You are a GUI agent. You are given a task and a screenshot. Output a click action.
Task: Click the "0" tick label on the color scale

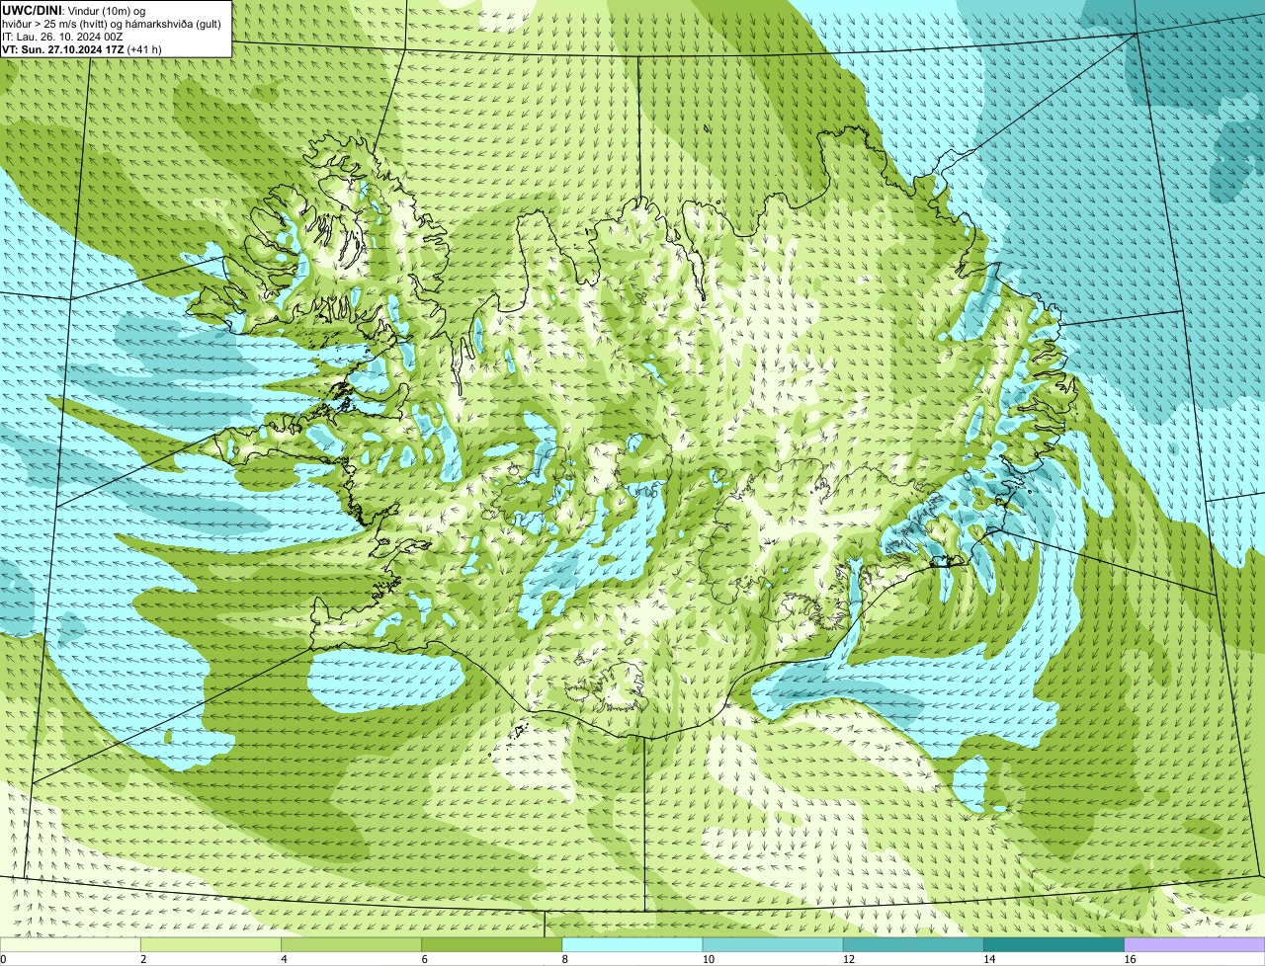(4, 959)
